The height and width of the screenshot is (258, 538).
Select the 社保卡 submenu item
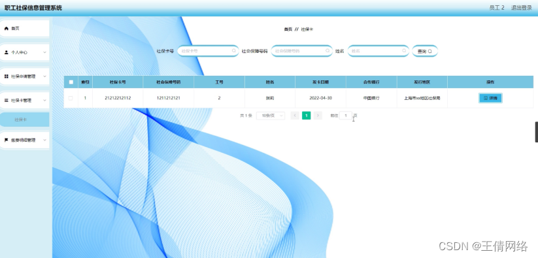tap(25, 120)
